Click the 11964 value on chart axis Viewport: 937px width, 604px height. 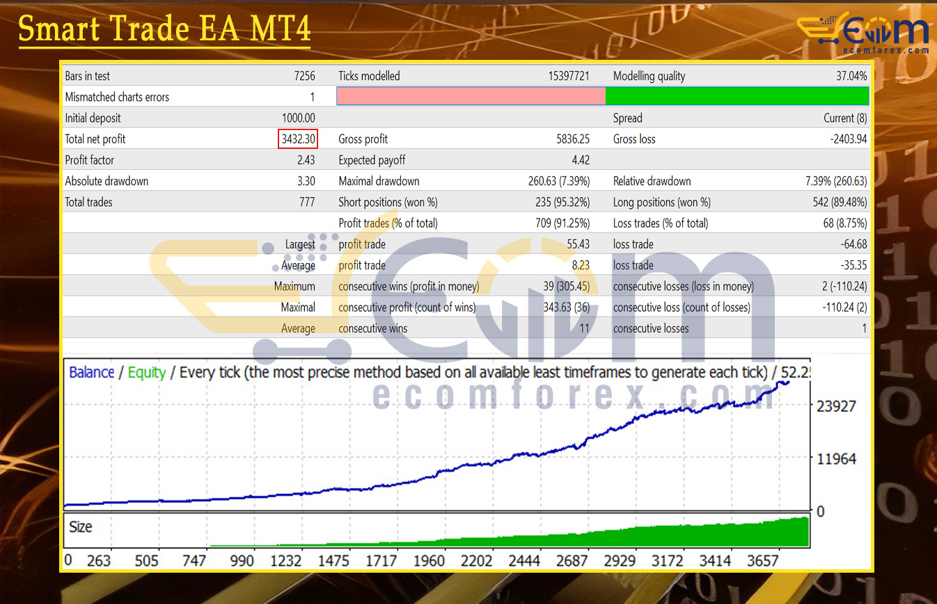pos(835,459)
